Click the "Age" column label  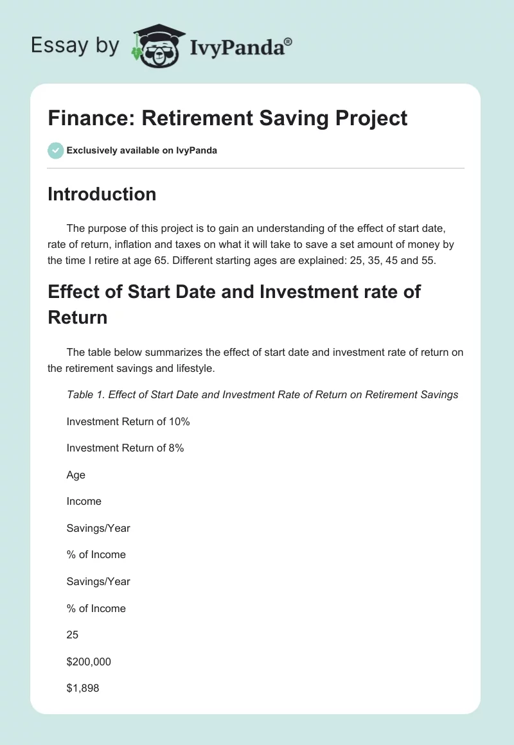coord(76,475)
